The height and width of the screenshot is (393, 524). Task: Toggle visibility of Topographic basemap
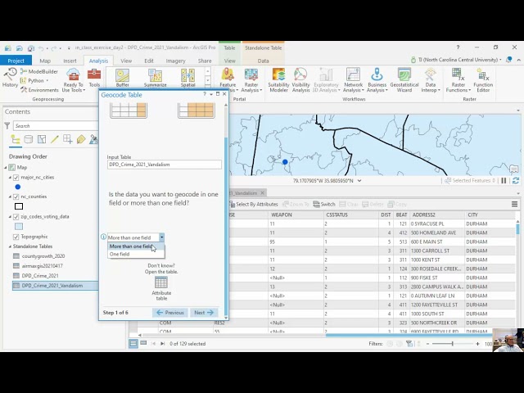[x=16, y=237]
